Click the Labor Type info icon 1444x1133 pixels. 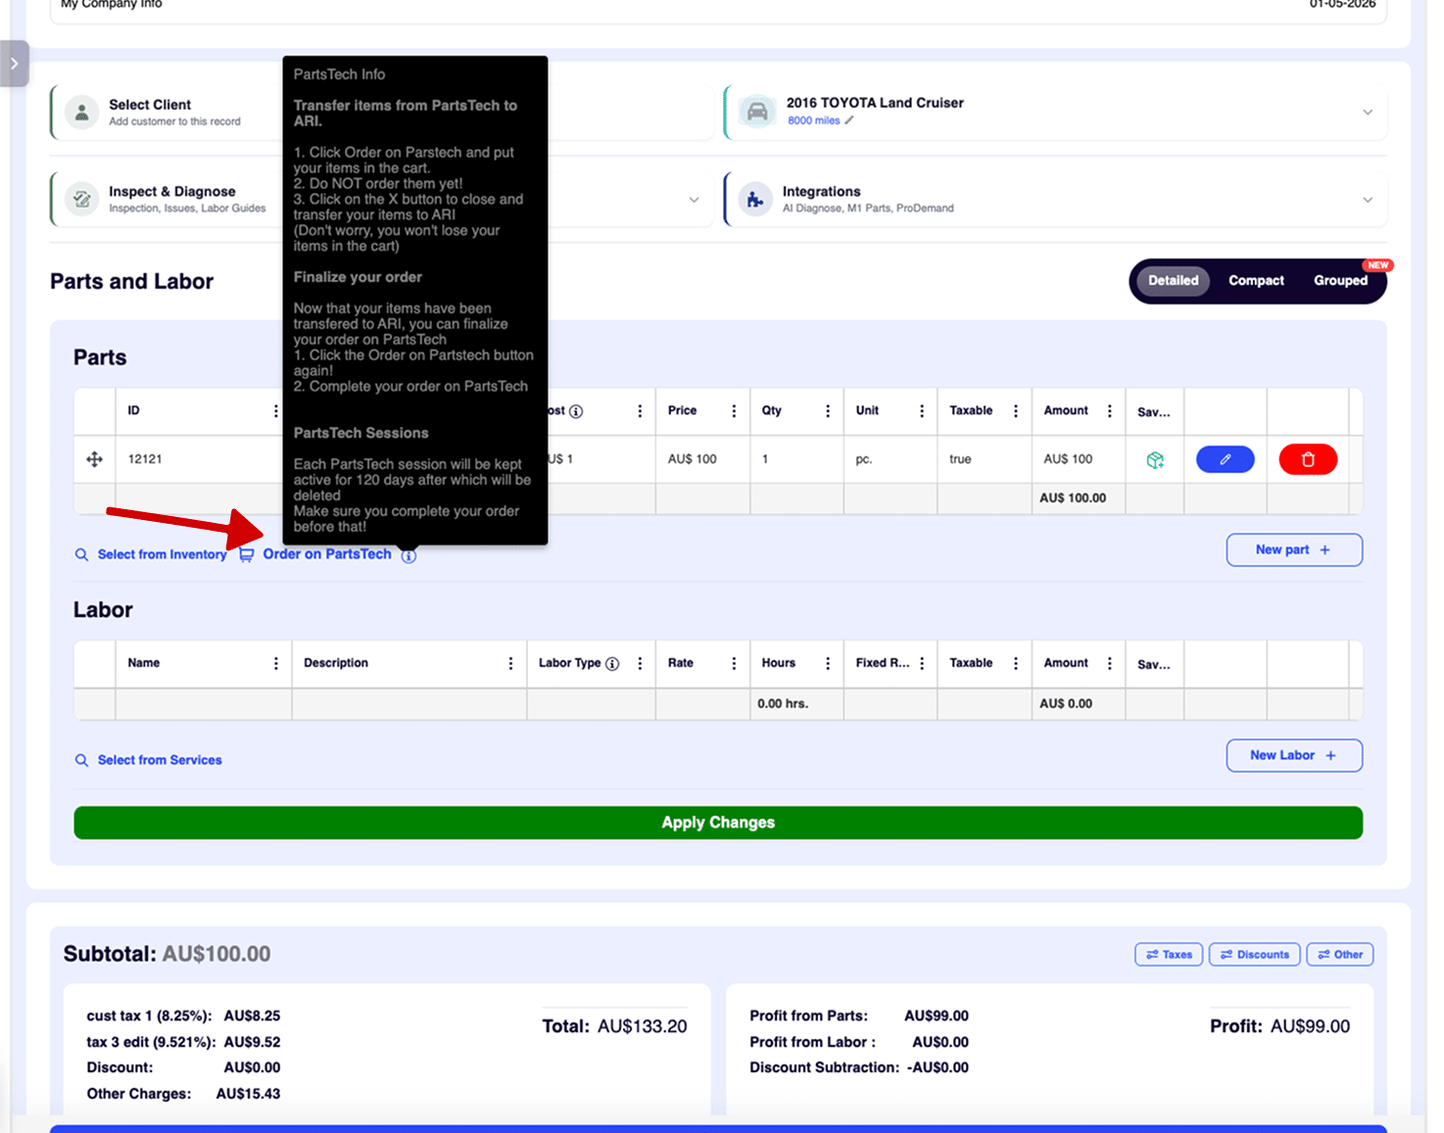[612, 664]
